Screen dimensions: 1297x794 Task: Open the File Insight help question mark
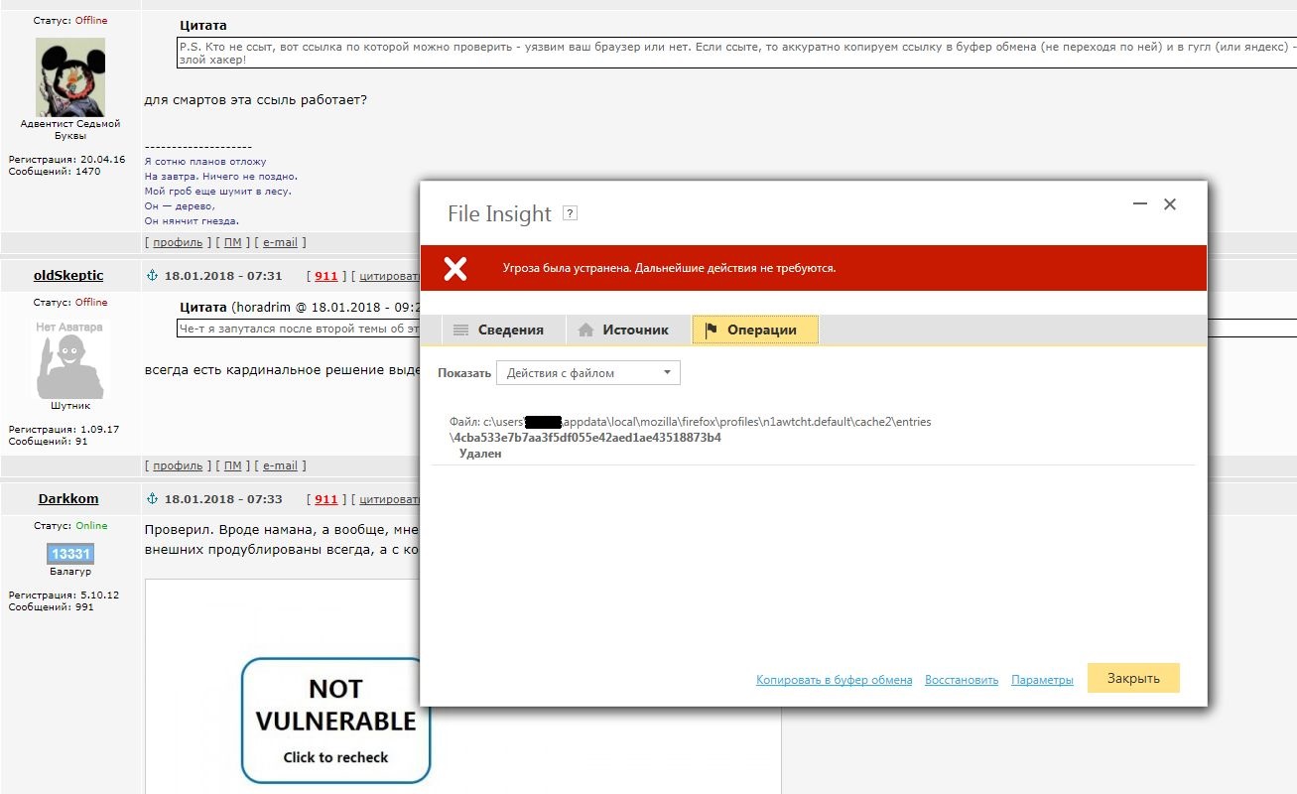[570, 213]
